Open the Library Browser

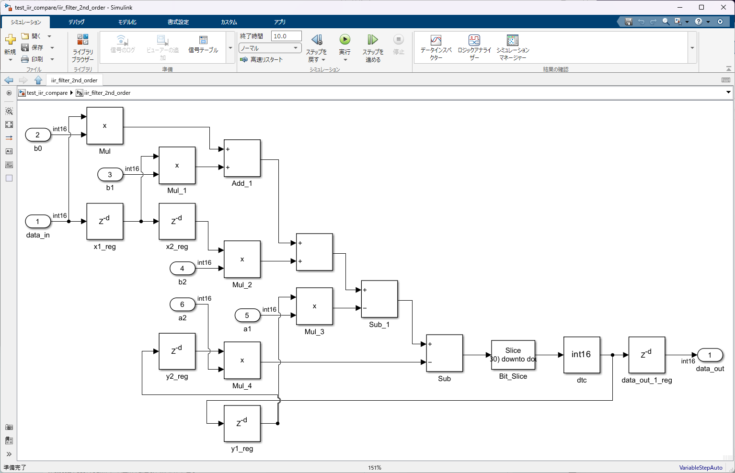tap(83, 47)
